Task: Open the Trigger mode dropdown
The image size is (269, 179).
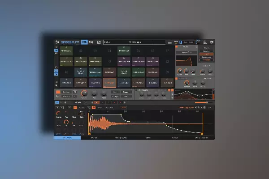Action: tap(126, 92)
